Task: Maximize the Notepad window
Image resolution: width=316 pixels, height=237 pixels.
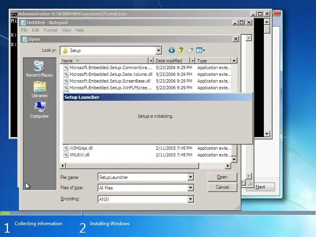Action: click(x=242, y=23)
